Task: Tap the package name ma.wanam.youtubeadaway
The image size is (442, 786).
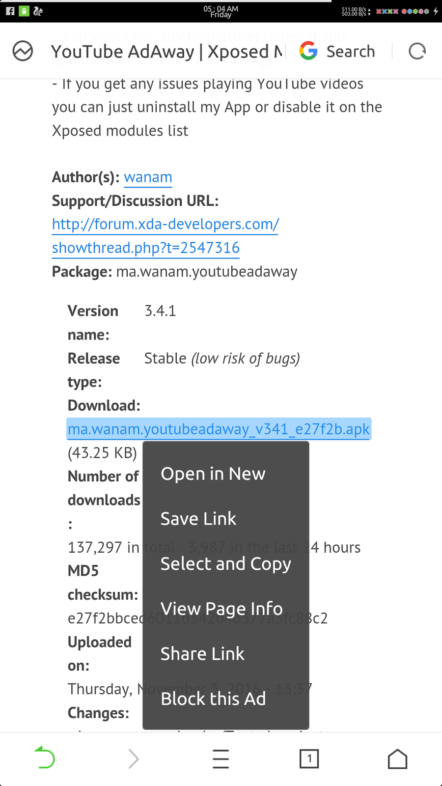Action: click(207, 272)
